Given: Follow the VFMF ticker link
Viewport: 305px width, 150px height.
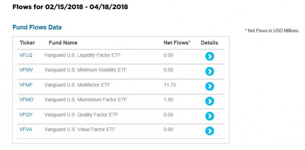Looking at the screenshot, I should (x=26, y=85).
